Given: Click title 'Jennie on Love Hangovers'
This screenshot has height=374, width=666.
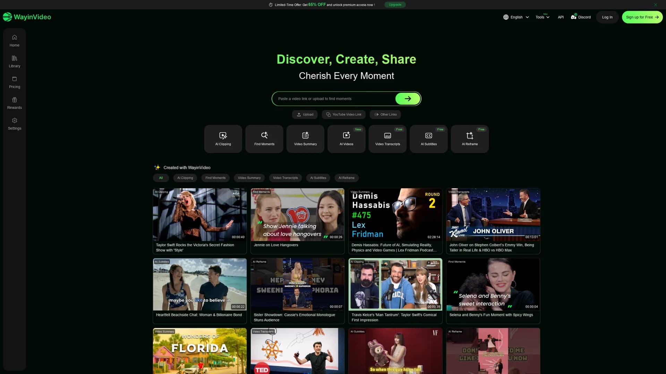Looking at the screenshot, I should 276,245.
